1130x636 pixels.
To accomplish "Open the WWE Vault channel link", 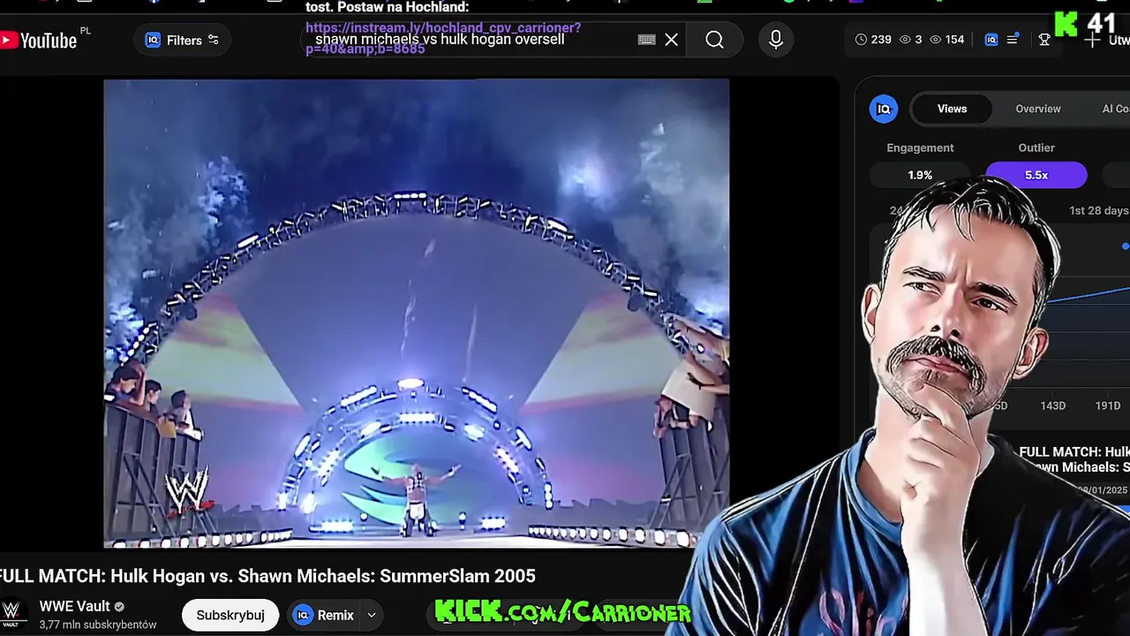I will (75, 606).
